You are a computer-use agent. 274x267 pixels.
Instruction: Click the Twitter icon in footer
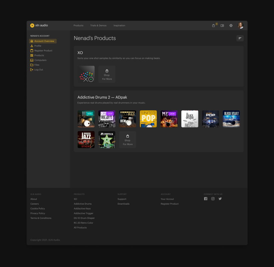[x=220, y=199]
